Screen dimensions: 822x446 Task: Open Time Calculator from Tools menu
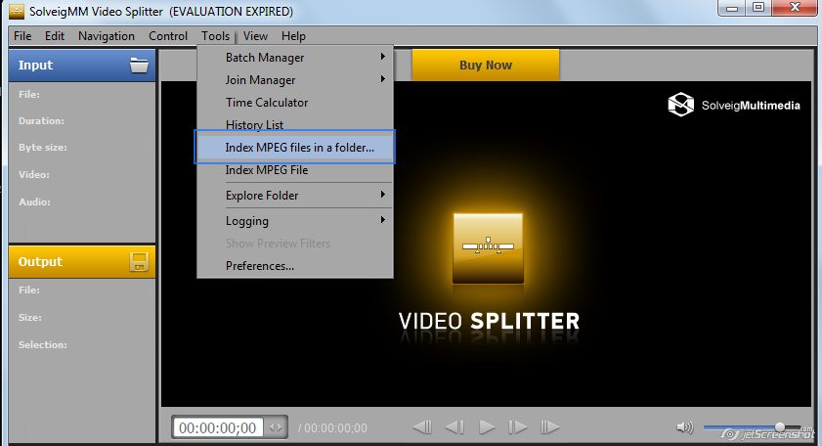pos(295,103)
